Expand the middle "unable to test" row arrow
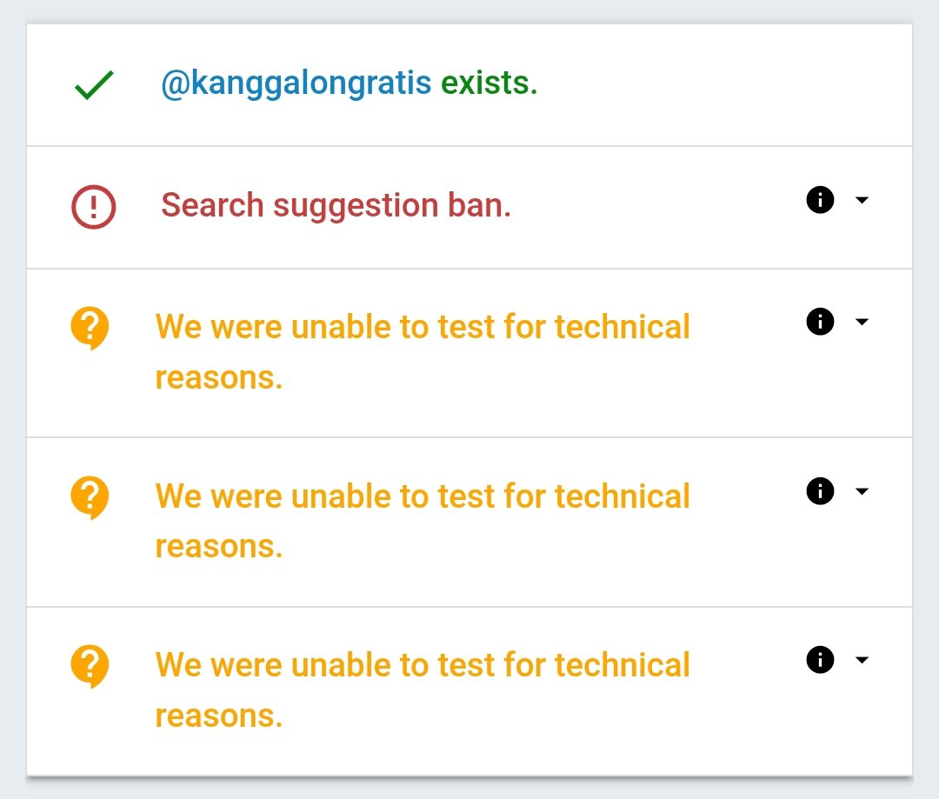The width and height of the screenshot is (939, 799). [862, 491]
